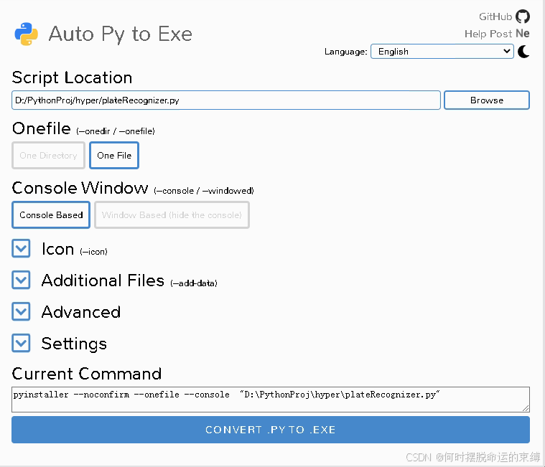
Task: Select the One File option
Action: (x=114, y=155)
